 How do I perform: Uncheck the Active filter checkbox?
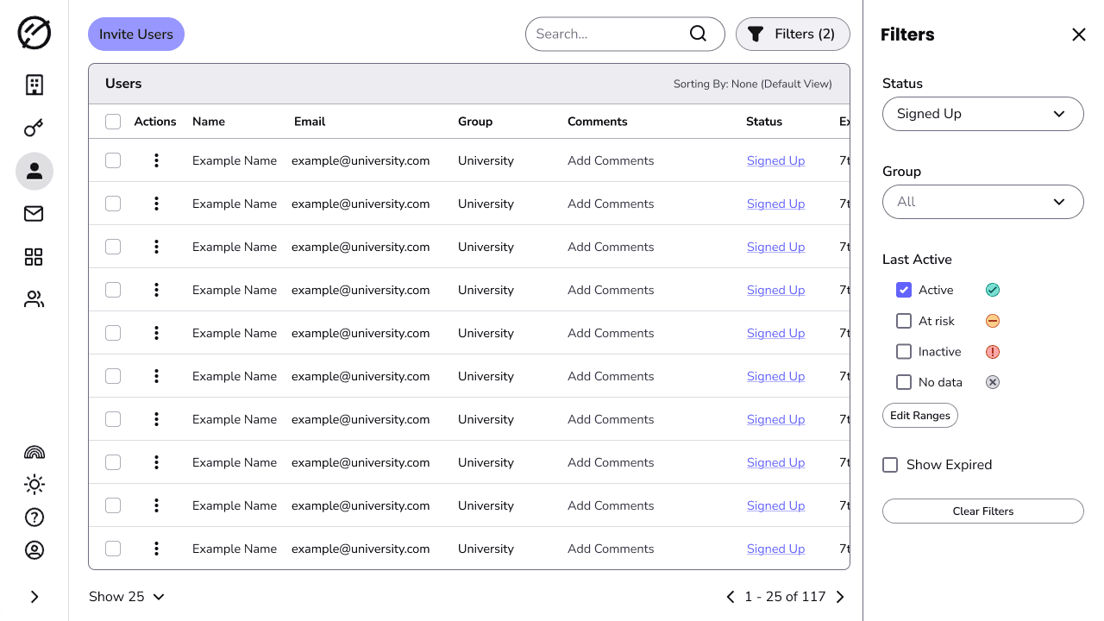[904, 290]
